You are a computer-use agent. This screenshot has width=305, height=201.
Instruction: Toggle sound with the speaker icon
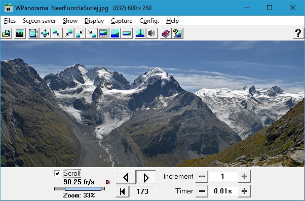152,33
